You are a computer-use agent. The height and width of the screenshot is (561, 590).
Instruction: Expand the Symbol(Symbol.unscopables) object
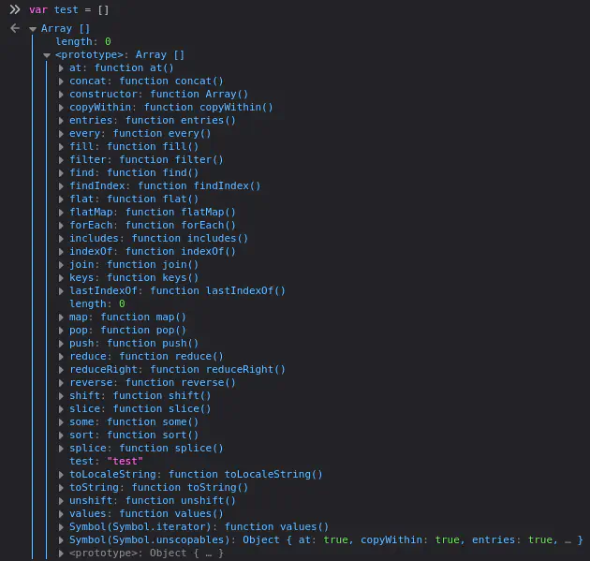pos(62,540)
